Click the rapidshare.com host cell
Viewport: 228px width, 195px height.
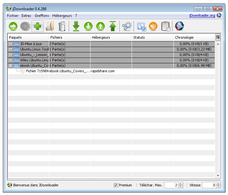click(111, 71)
